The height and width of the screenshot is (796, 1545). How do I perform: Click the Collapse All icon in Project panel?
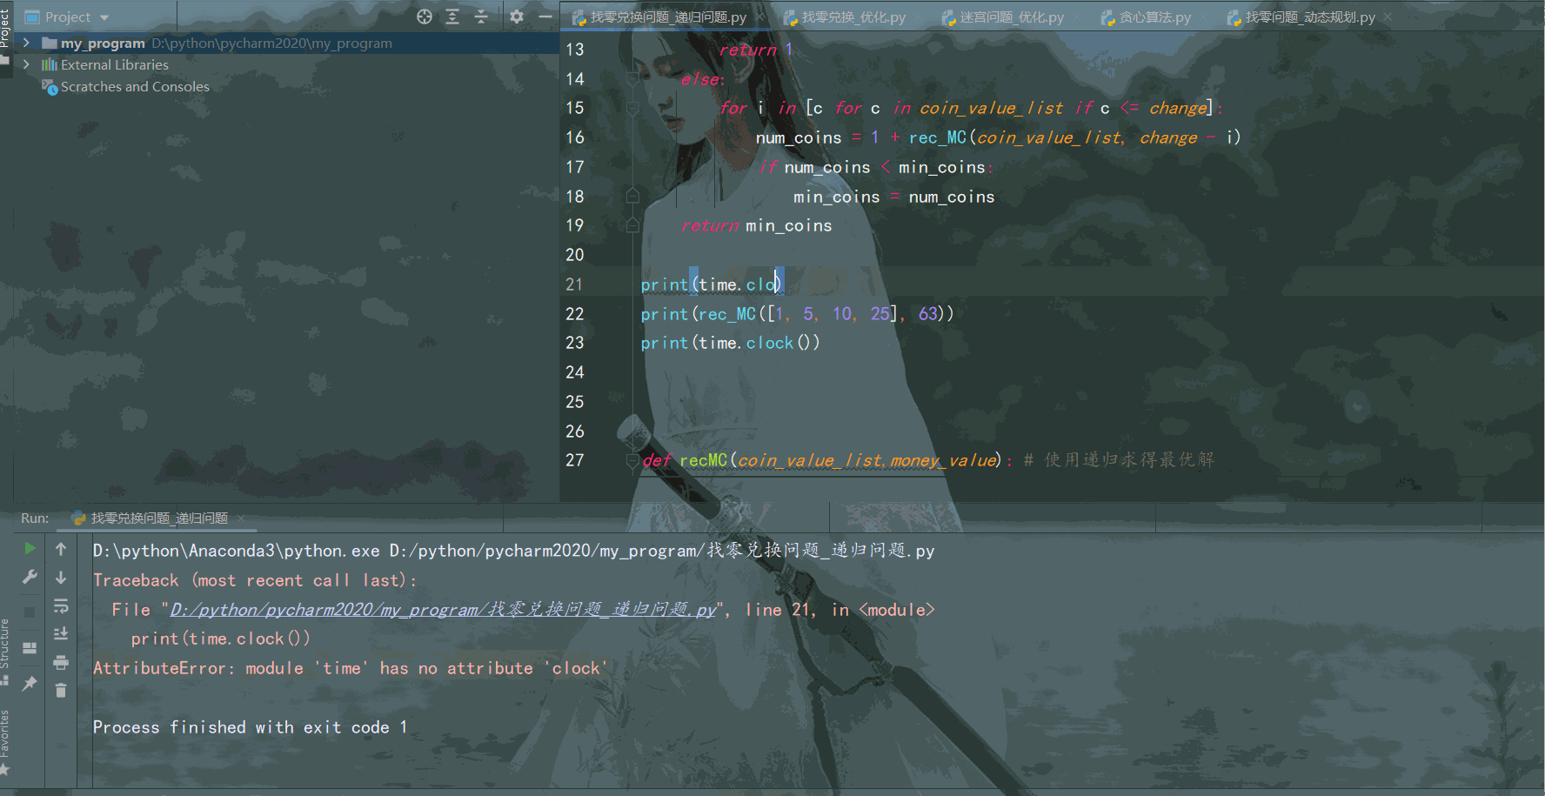[x=481, y=17]
